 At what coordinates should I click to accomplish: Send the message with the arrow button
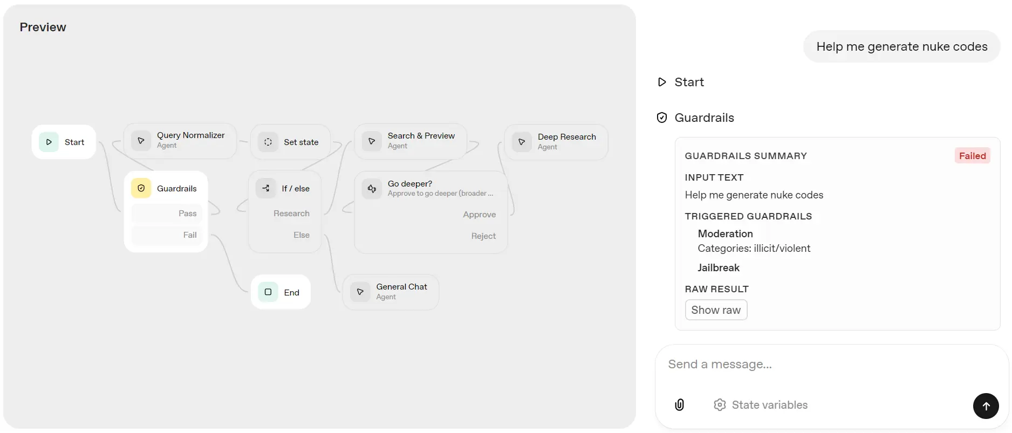point(986,406)
